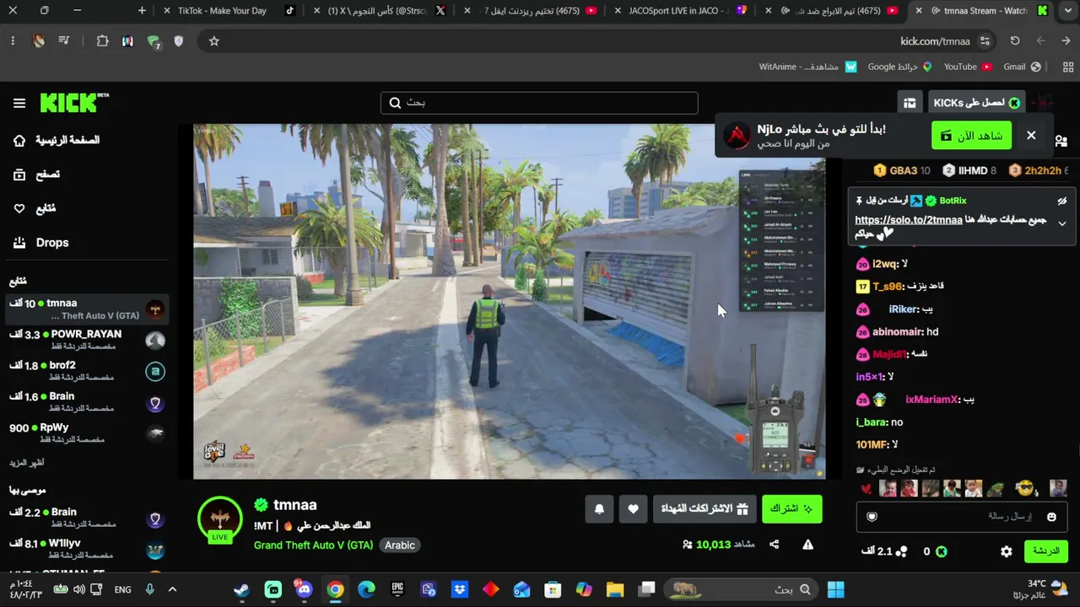1080x607 pixels.
Task: Open Epic Games Launcher from taskbar
Action: (397, 589)
